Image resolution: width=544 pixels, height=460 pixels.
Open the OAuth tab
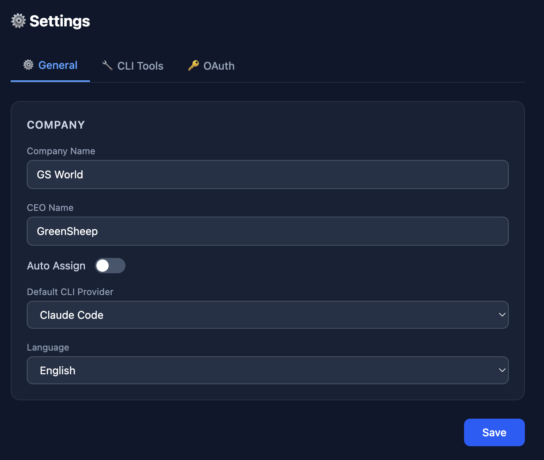click(219, 66)
